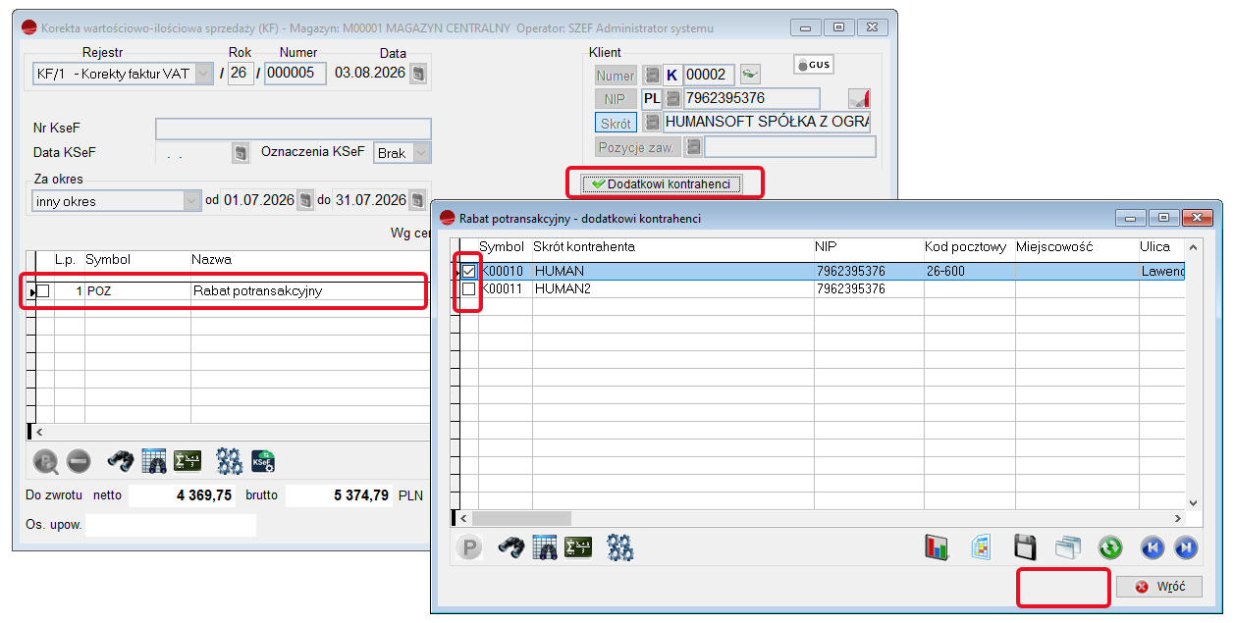Click the stacked windows icon
Image resolution: width=1234 pixels, height=623 pixels.
(x=1067, y=547)
